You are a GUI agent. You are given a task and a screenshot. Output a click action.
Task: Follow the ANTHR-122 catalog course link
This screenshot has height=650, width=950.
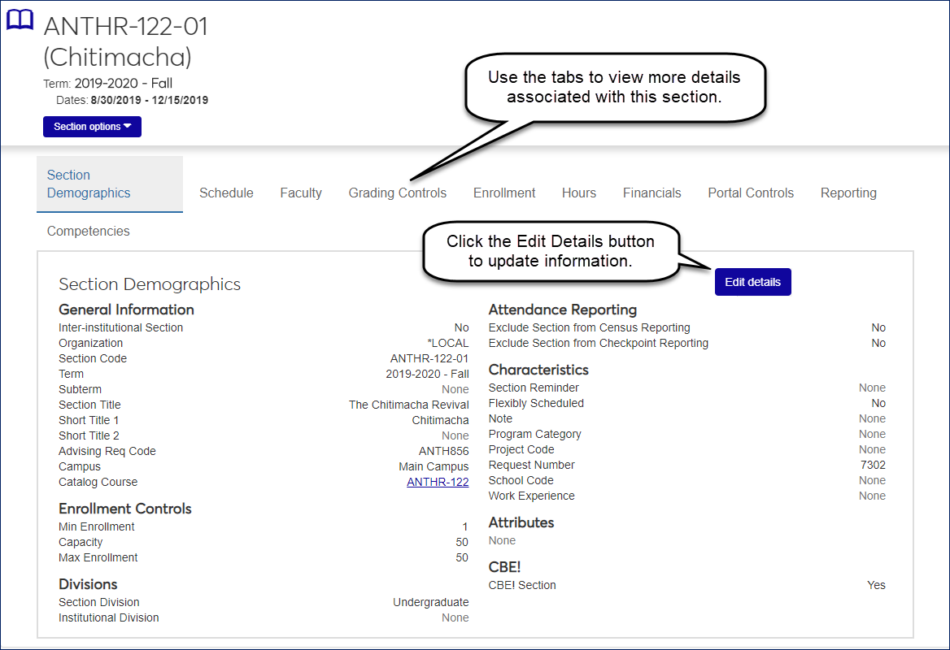click(438, 482)
